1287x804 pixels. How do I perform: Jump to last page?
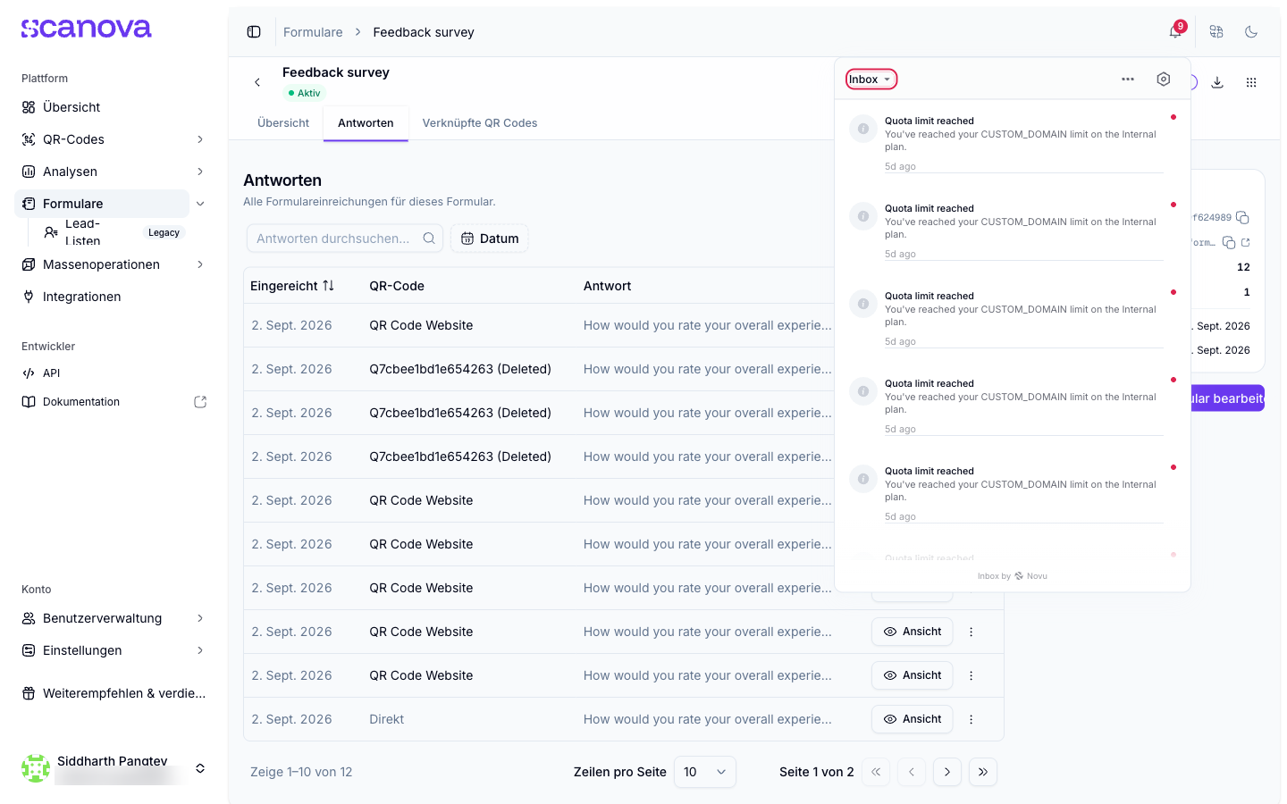[x=983, y=772]
